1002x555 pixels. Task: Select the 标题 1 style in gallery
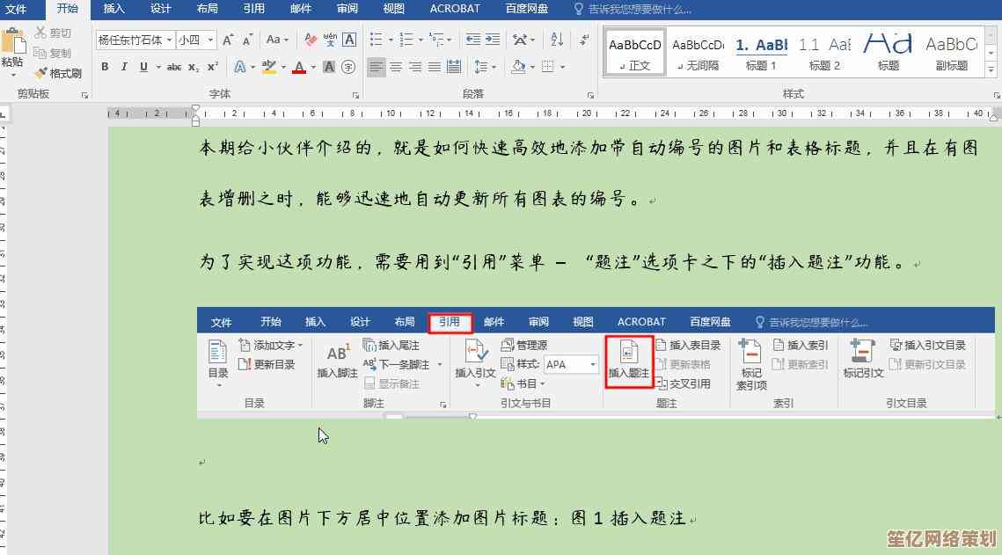(761, 52)
